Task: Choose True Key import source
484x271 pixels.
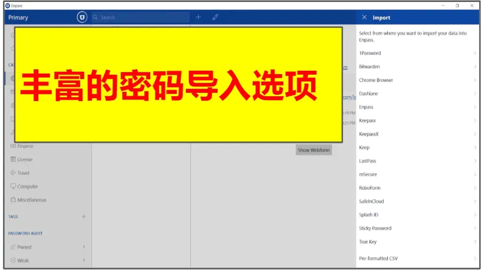Action: (x=418, y=242)
